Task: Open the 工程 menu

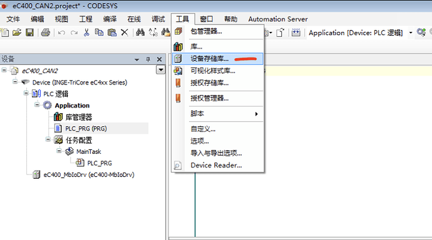Action: tap(86, 19)
